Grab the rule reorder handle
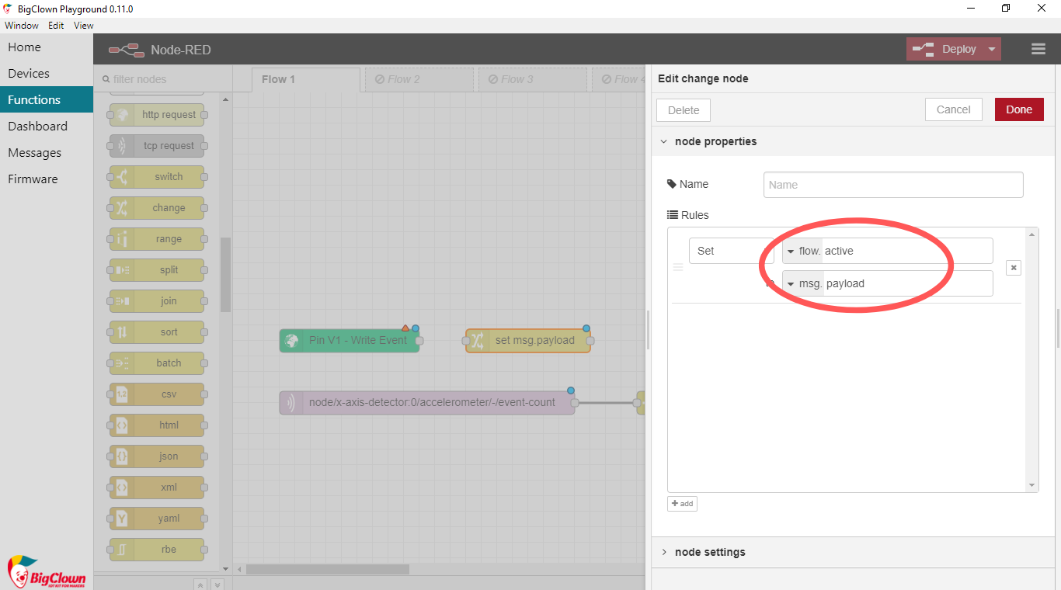This screenshot has height=590, width=1061. (x=678, y=267)
